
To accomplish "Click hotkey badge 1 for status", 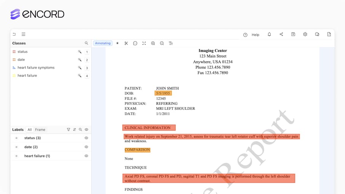I will tap(87, 52).
